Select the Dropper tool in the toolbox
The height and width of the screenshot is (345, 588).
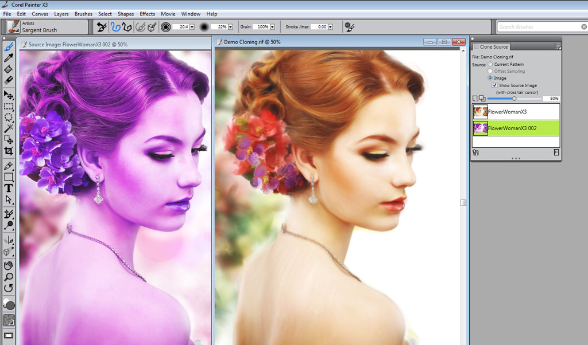(9, 57)
